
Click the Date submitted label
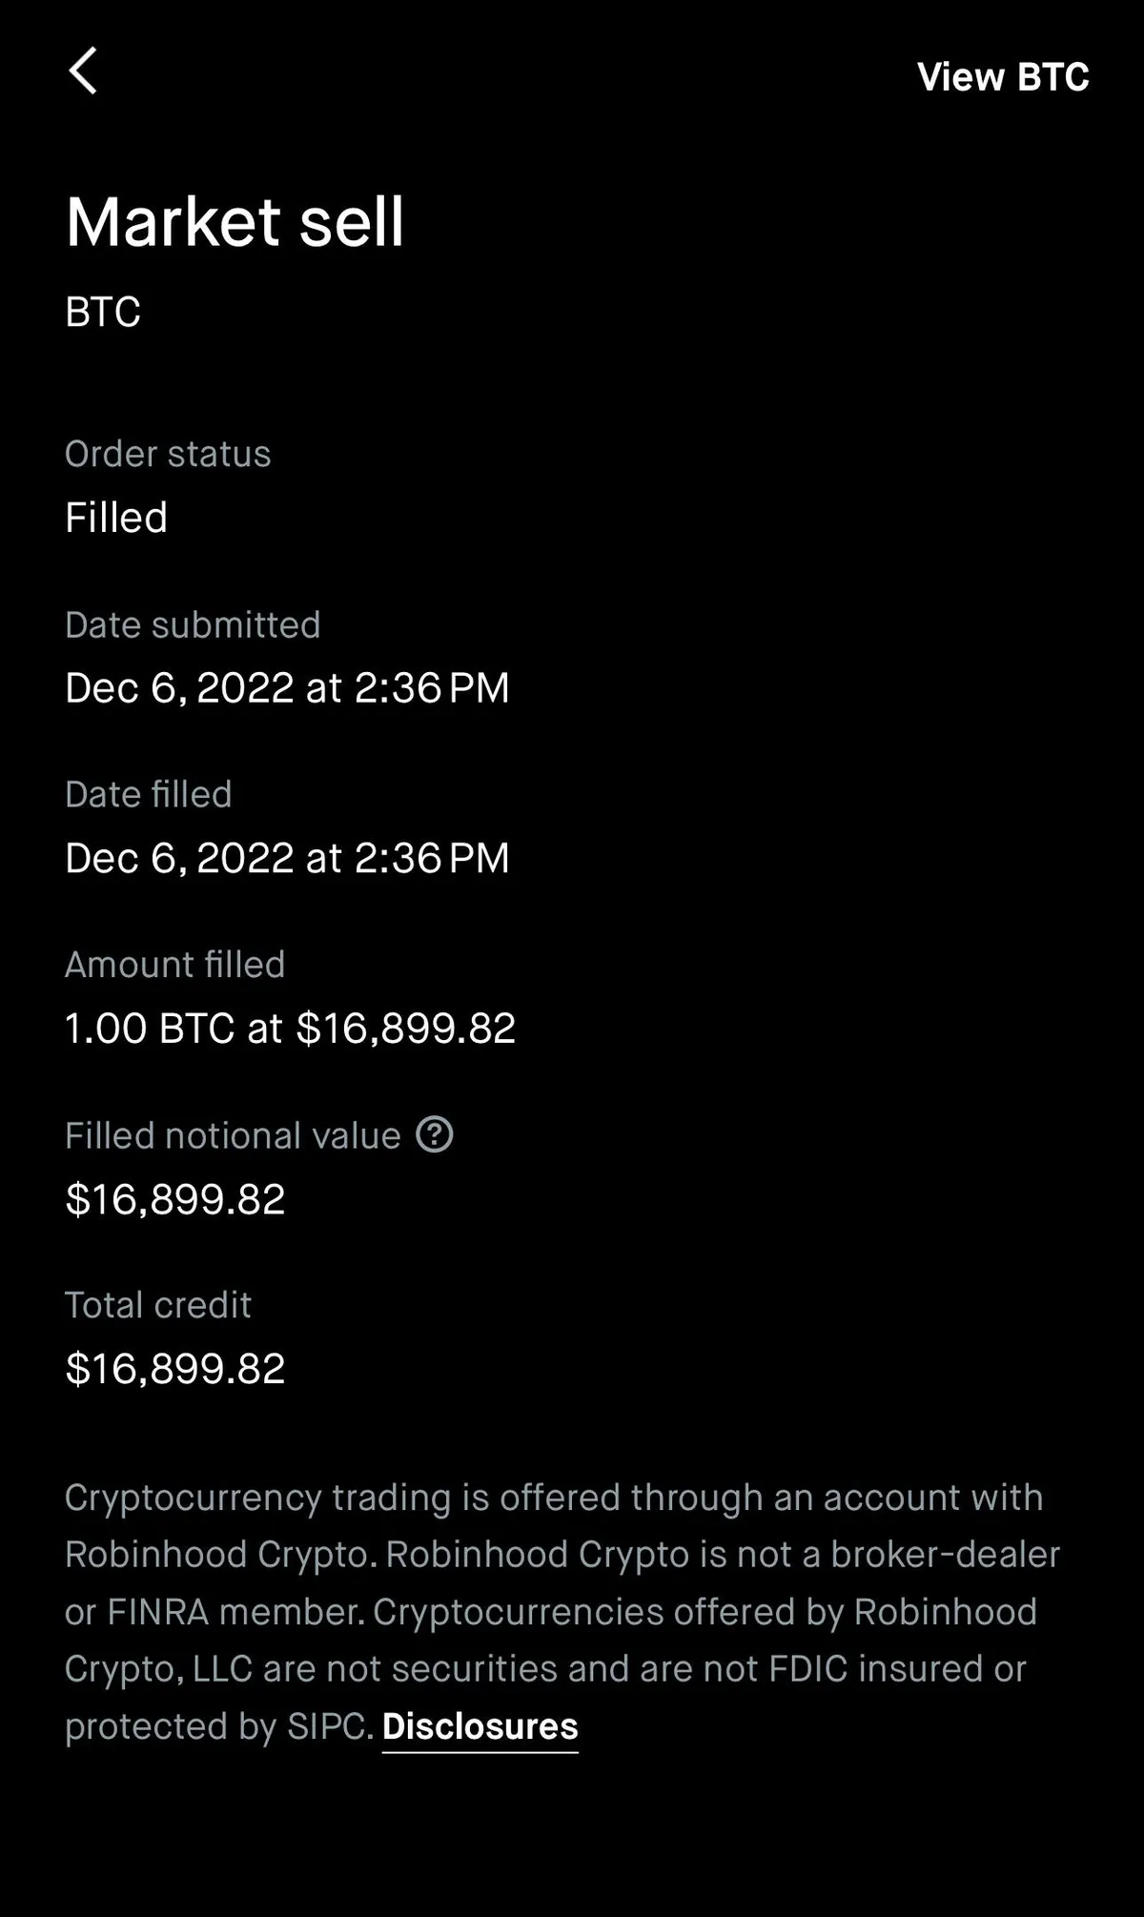(193, 625)
